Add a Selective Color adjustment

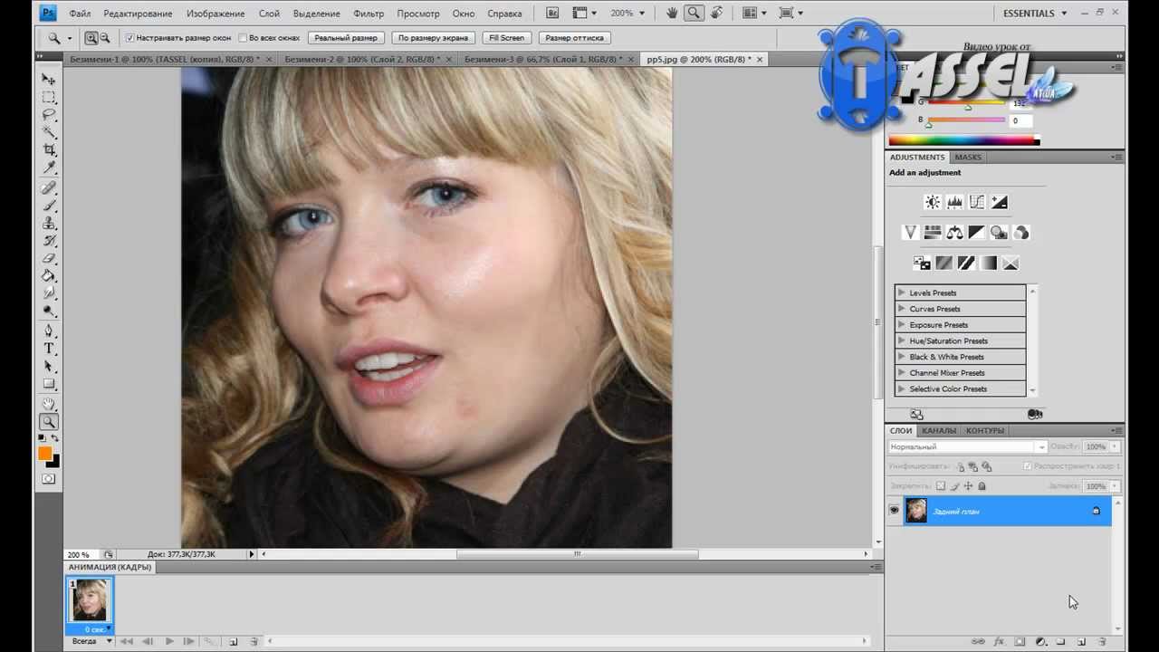[x=1011, y=264]
